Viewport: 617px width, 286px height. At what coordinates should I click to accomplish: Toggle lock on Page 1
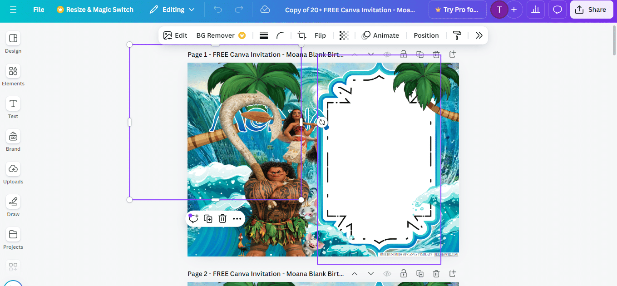404,54
